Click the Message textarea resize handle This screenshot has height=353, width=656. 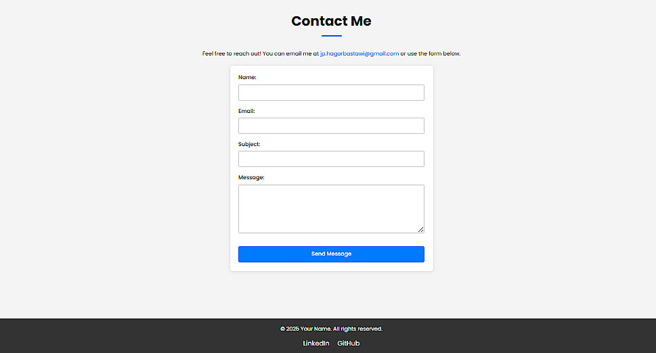pos(420,229)
